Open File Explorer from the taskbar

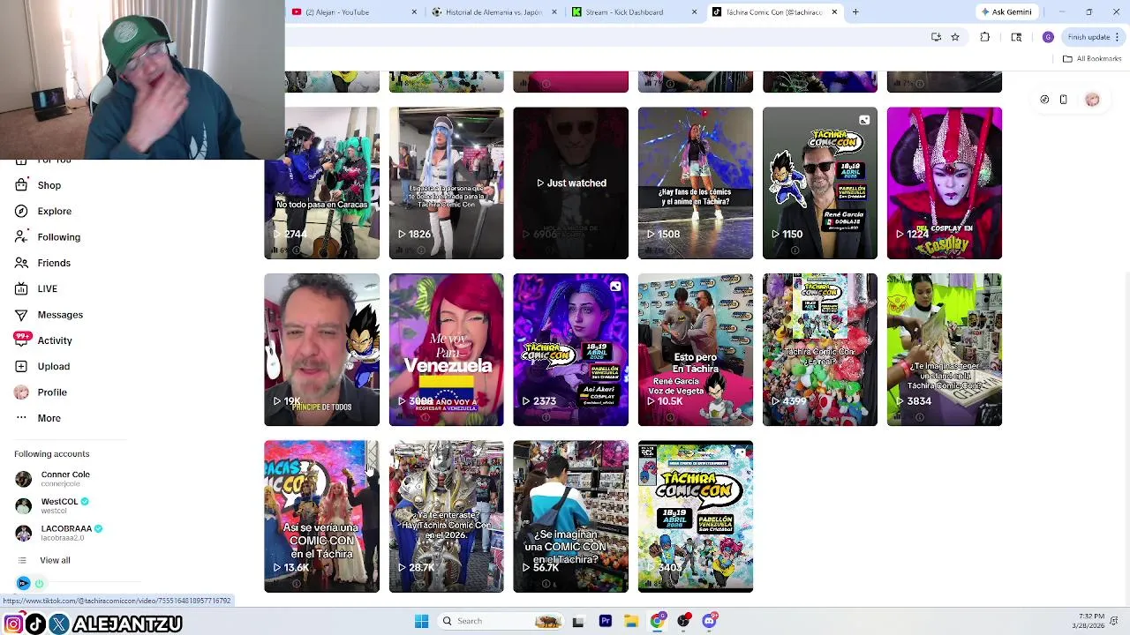631,621
